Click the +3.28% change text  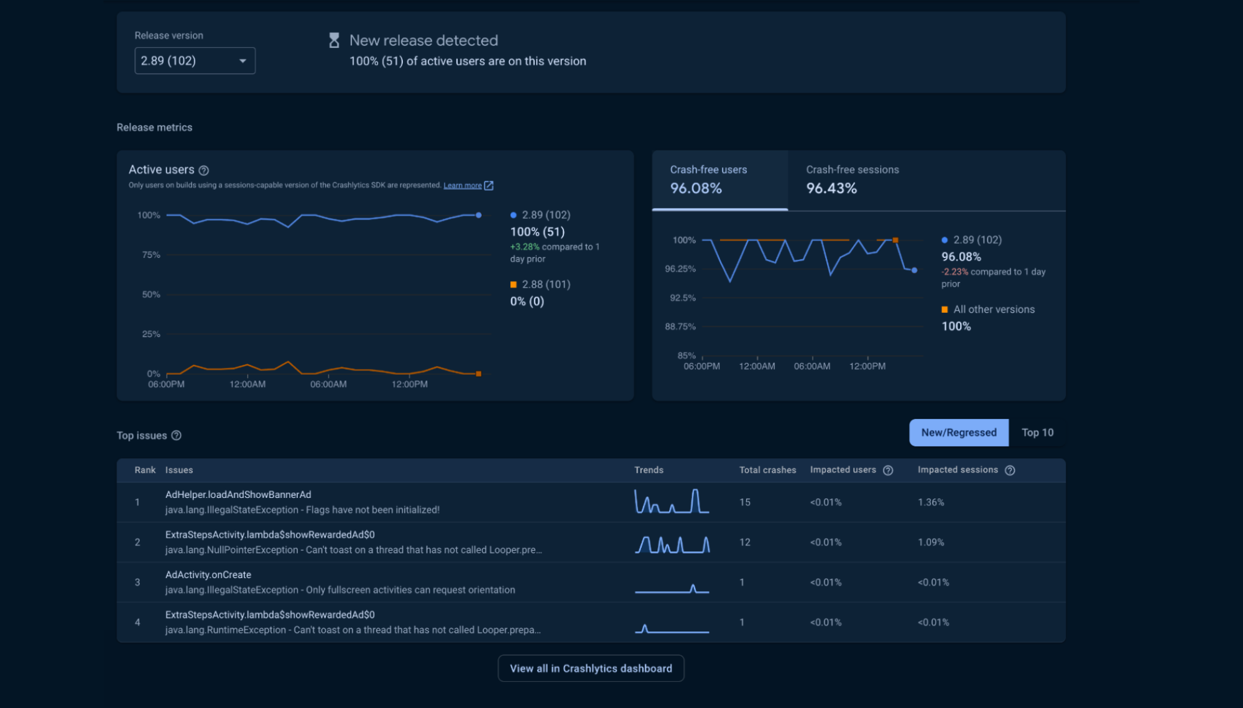coord(525,247)
